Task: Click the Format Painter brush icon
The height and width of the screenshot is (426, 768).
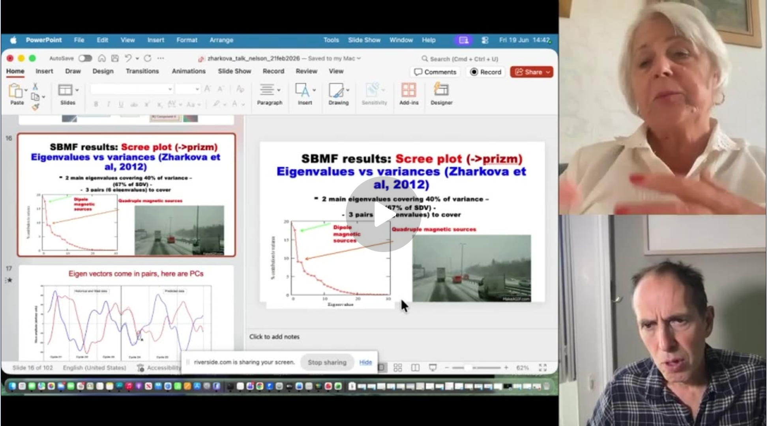Action: (36, 107)
